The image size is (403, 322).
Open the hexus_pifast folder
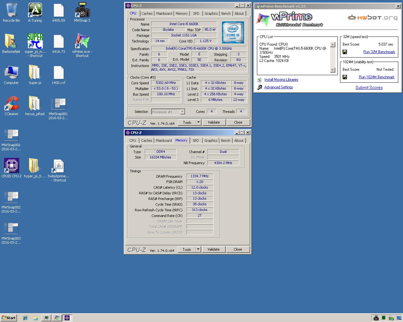[35, 106]
